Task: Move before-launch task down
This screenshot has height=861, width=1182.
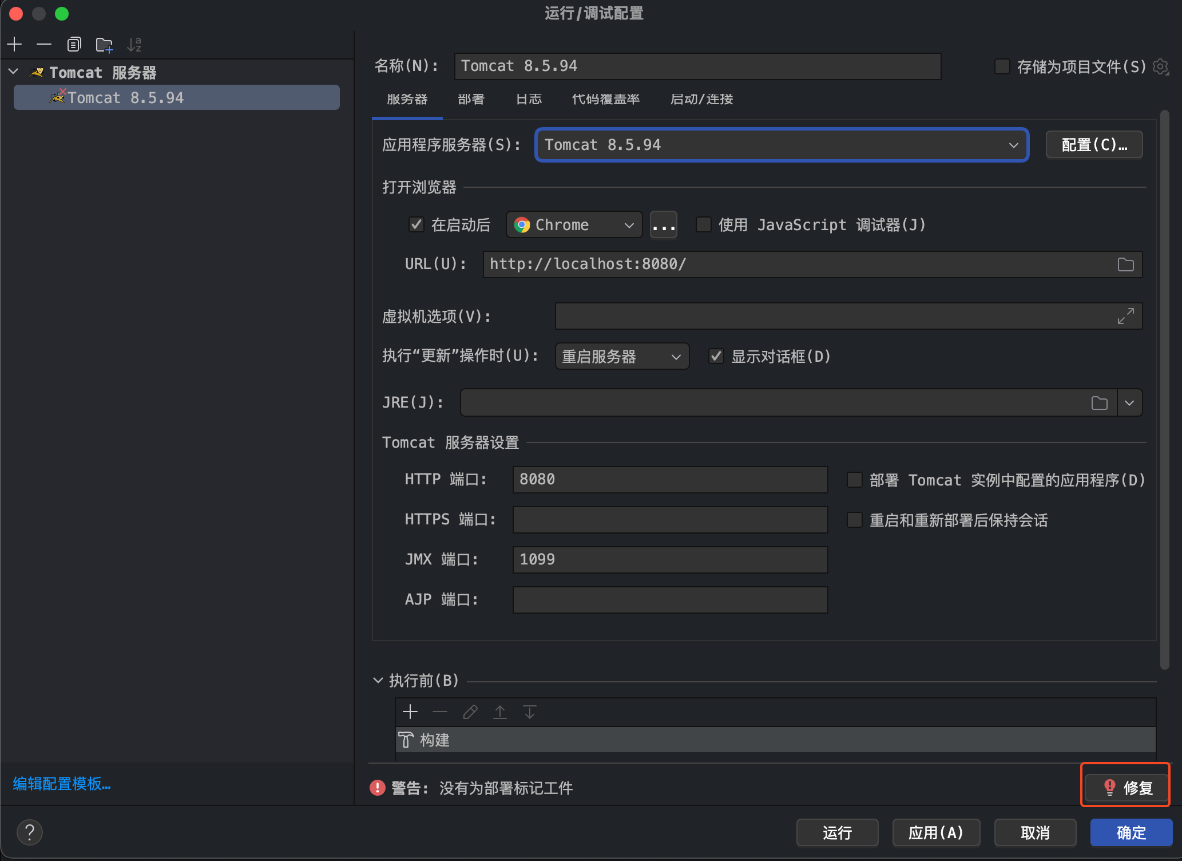Action: pyautogui.click(x=530, y=712)
